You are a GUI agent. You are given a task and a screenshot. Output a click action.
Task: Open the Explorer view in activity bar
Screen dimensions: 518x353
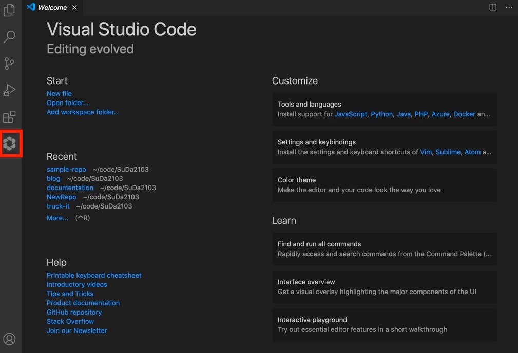[9, 10]
